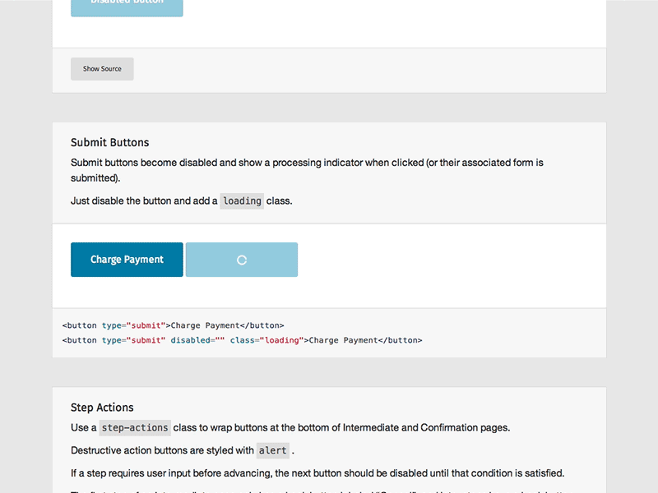Viewport: 658px width, 493px height.
Task: Click the paragraph starting 'Submit buttons become disabled'
Action: click(x=307, y=170)
